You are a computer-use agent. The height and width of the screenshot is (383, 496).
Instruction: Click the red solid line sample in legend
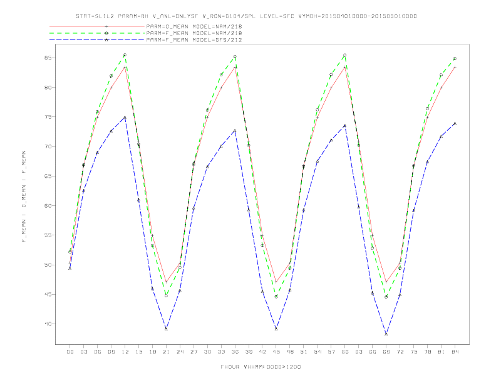tap(97, 26)
